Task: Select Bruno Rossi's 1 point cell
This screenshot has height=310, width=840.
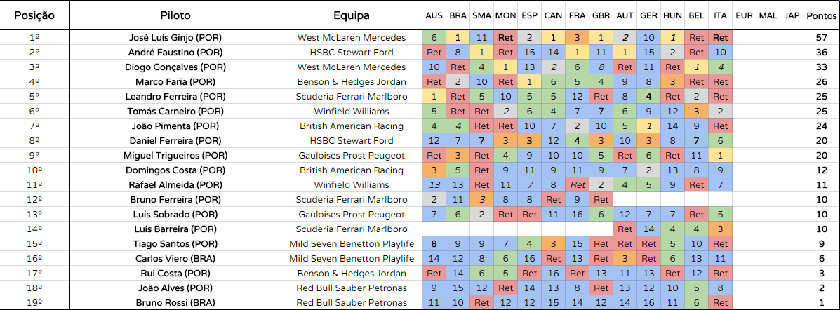Action: tap(821, 302)
